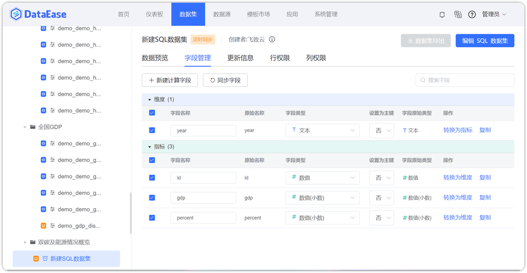527x273 pixels.
Task: Select the 字段管理 tab
Action: point(198,58)
